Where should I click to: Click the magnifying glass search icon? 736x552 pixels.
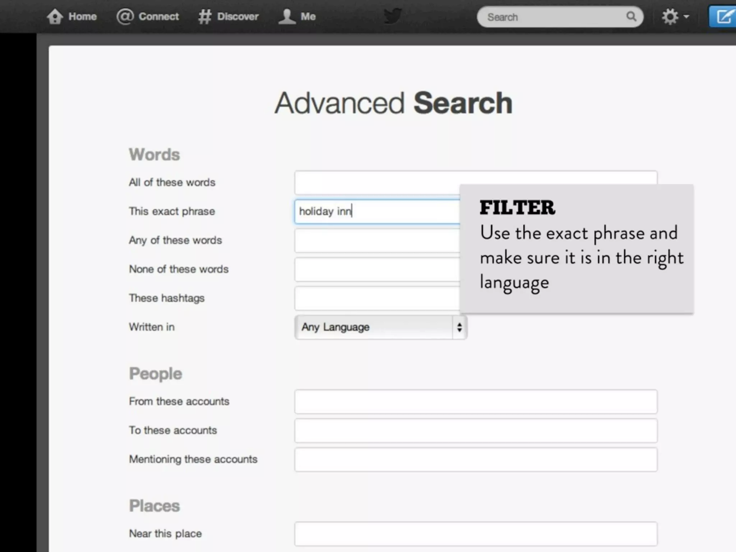(x=631, y=17)
